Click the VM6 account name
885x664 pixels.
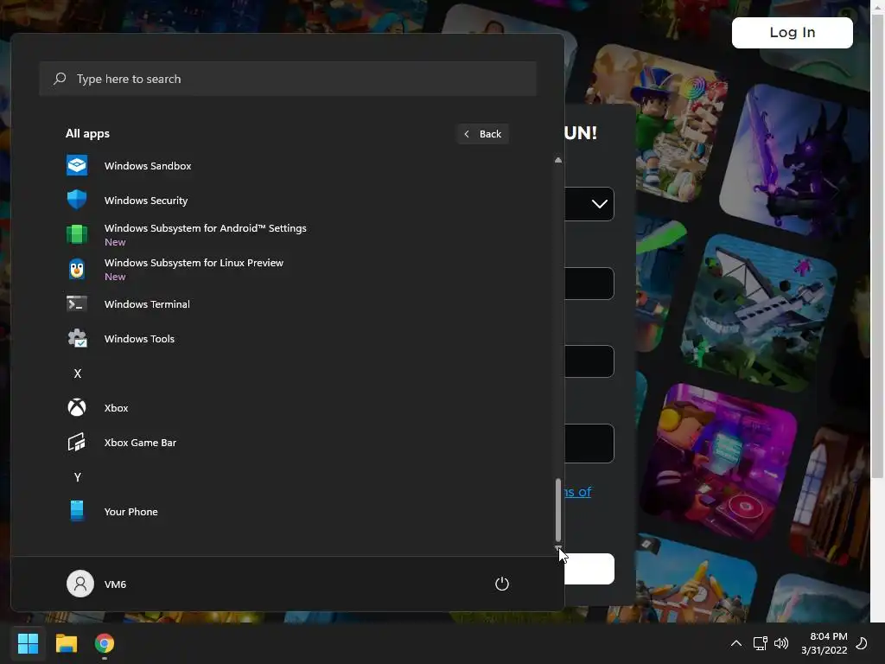(x=115, y=584)
